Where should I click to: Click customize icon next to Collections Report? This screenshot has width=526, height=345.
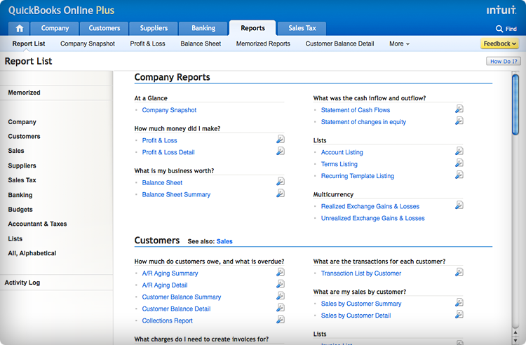coord(281,320)
